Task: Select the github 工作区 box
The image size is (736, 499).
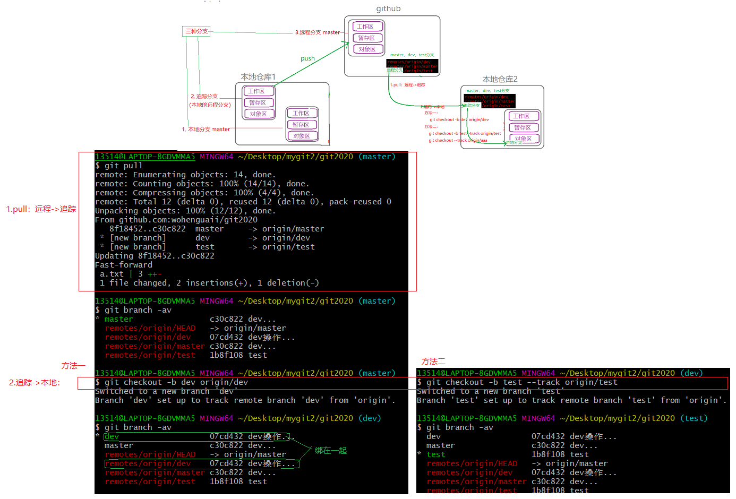Action: [x=365, y=27]
